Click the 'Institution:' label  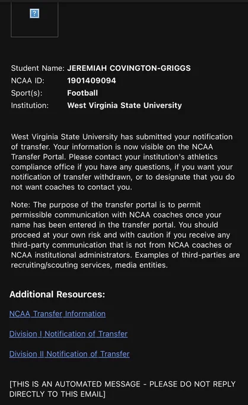pos(30,105)
